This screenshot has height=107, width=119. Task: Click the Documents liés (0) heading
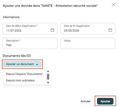click(x=17, y=56)
